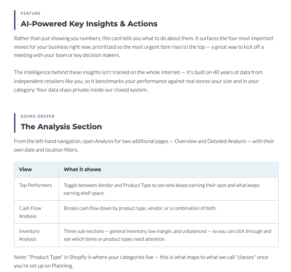Click the sentence 'Your data stays private'
291x272 pixels.
click(x=92, y=90)
